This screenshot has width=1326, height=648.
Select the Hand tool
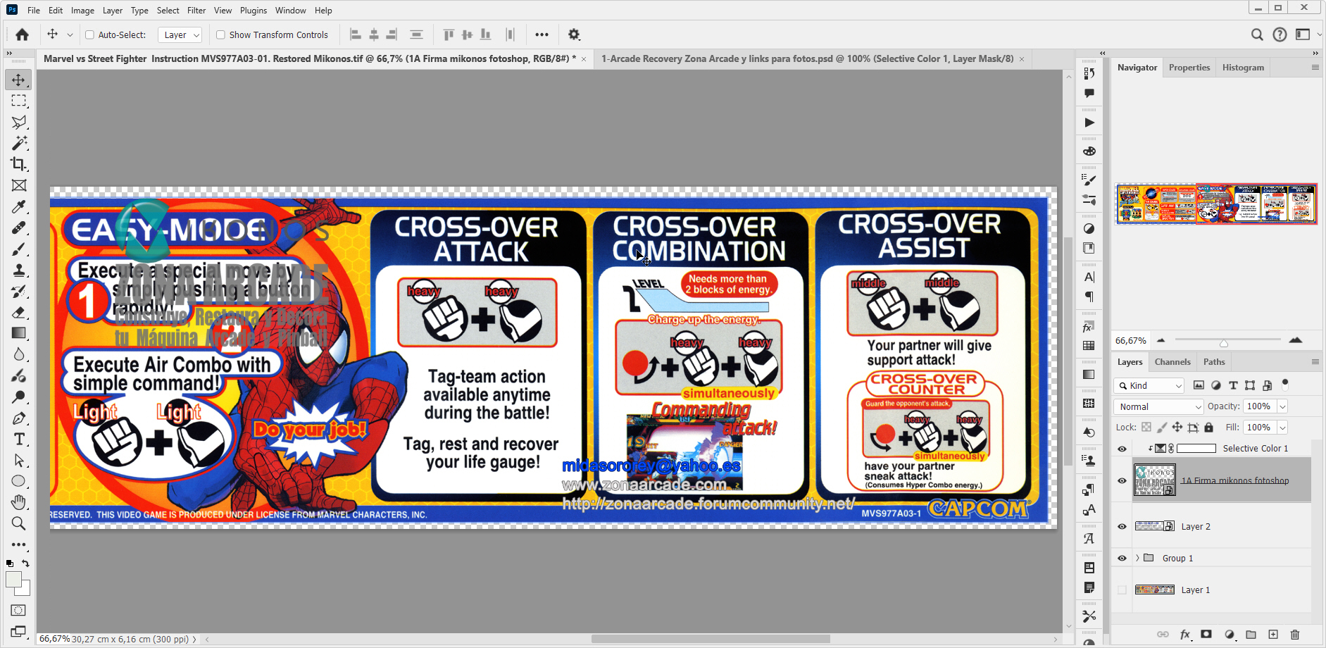click(x=18, y=502)
